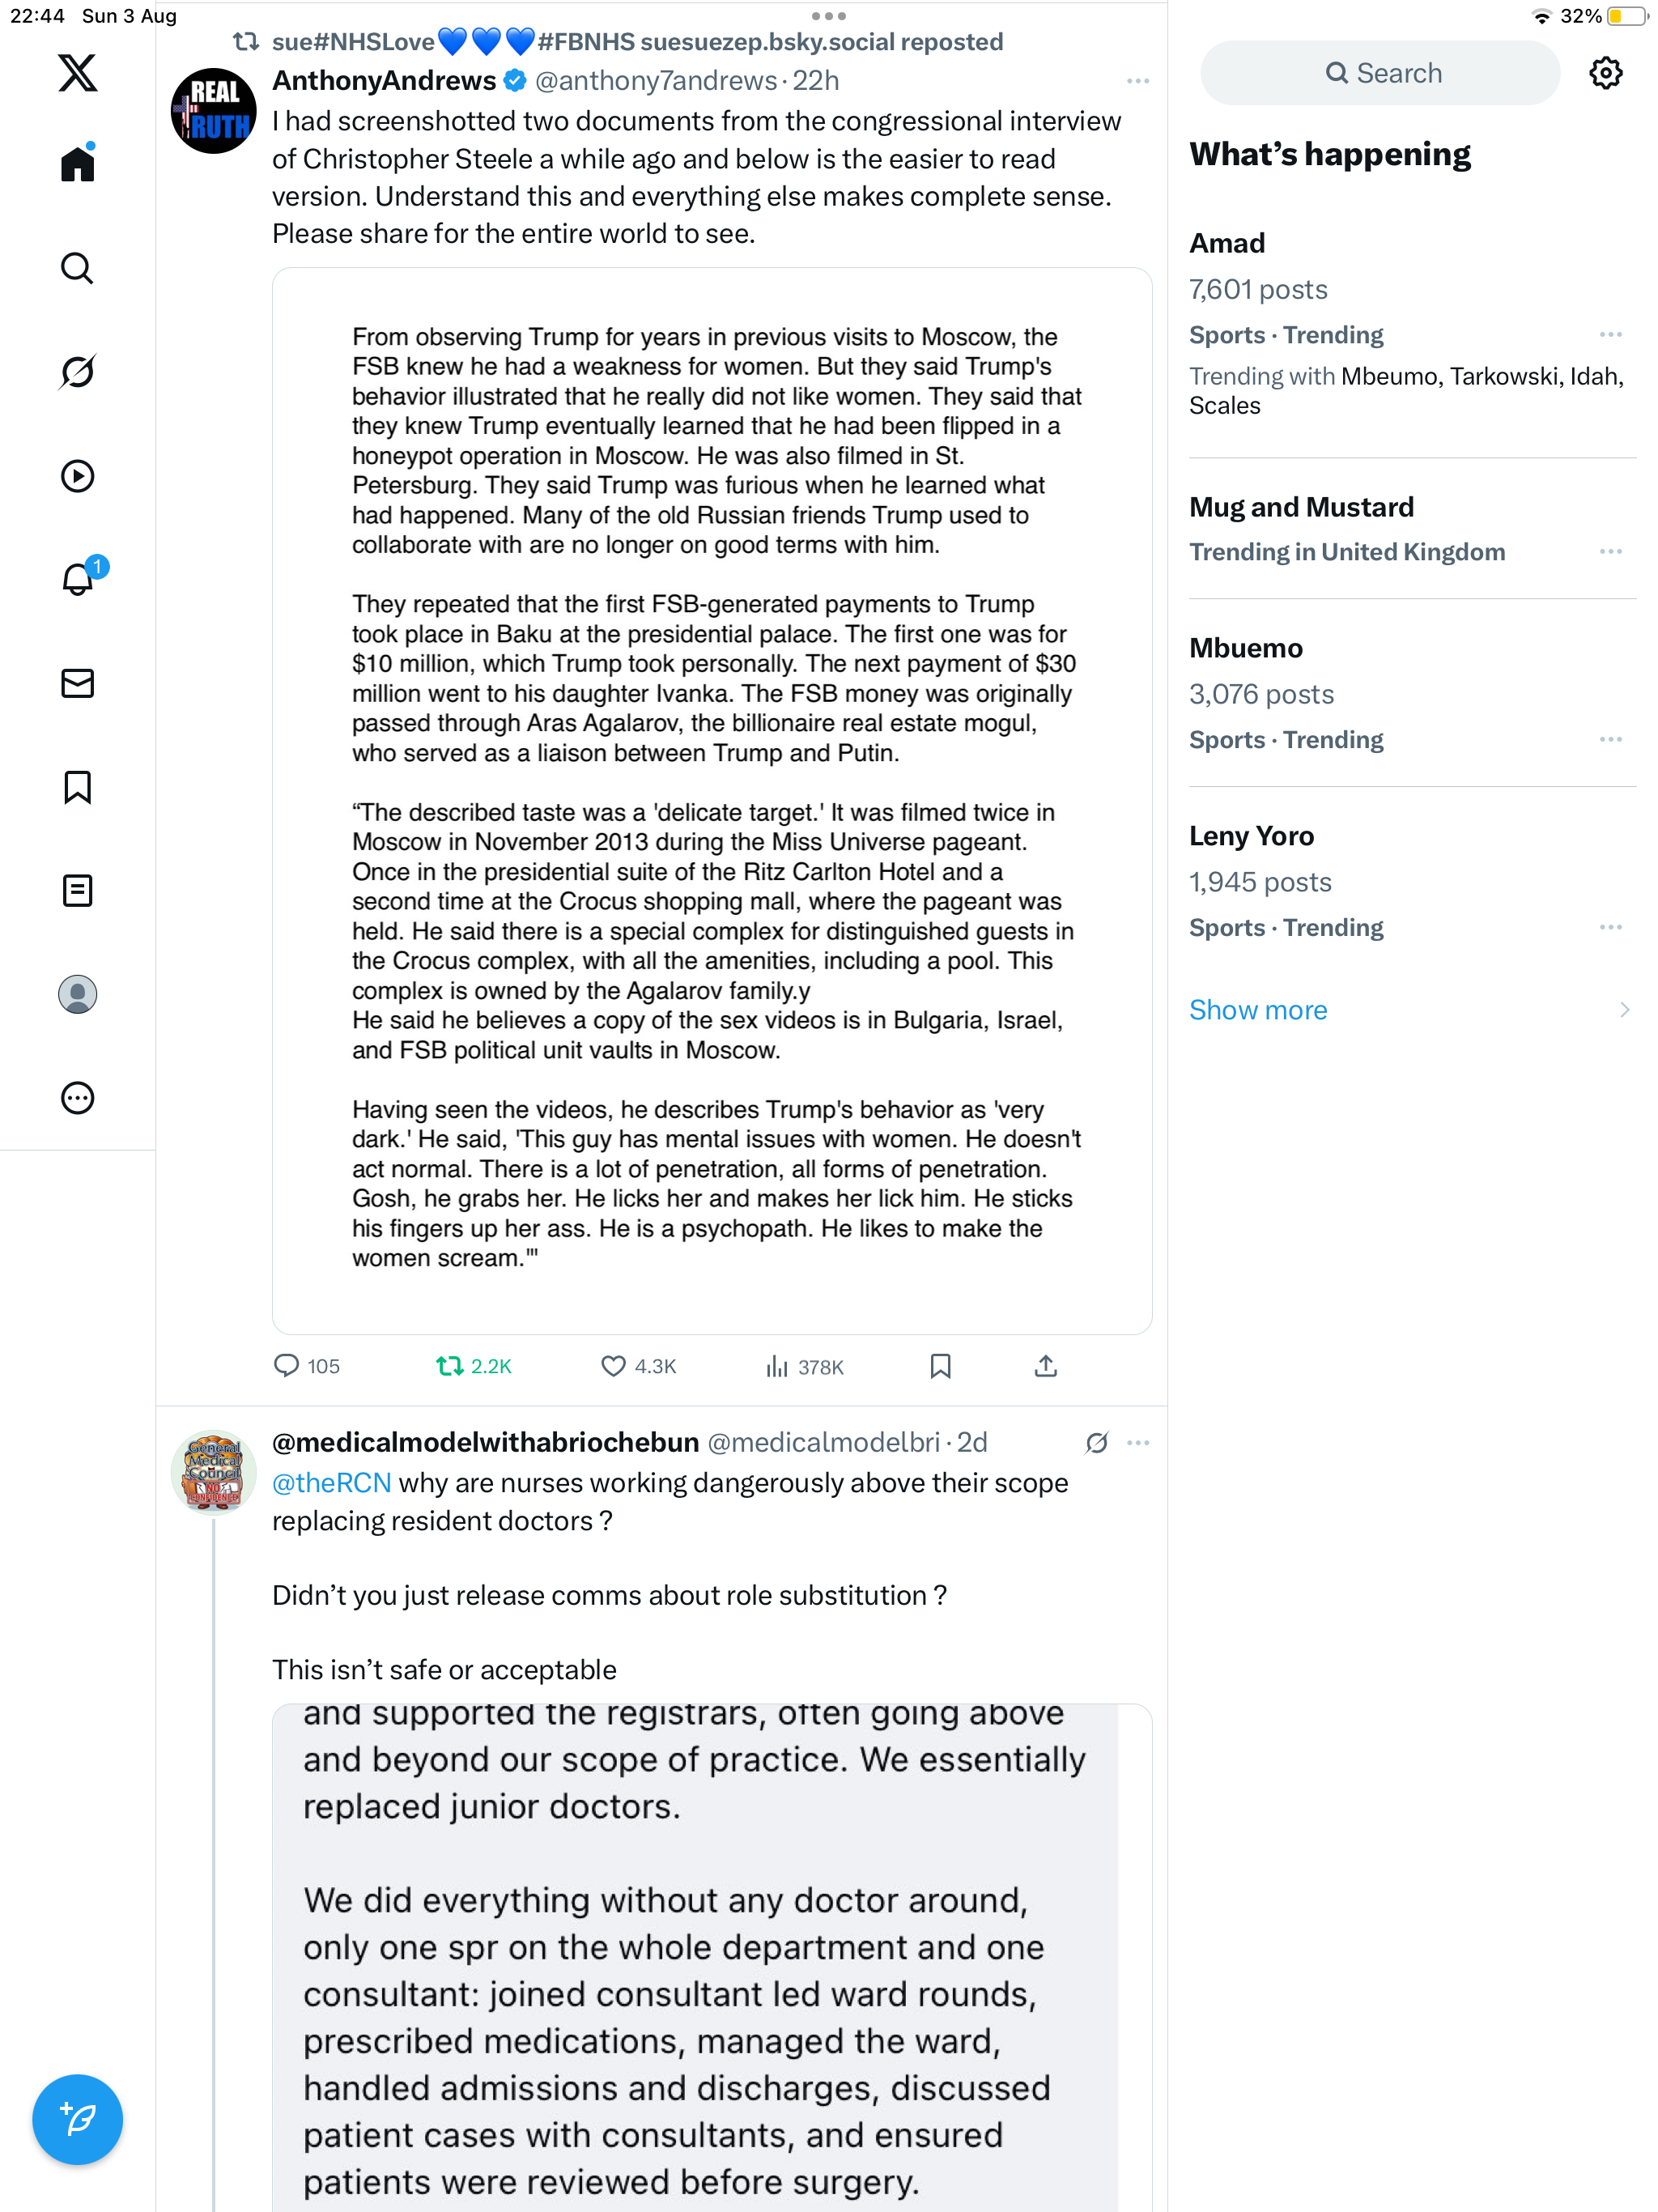The image size is (1658, 2212).
Task: Open Grok from the sidebar
Action: (77, 372)
